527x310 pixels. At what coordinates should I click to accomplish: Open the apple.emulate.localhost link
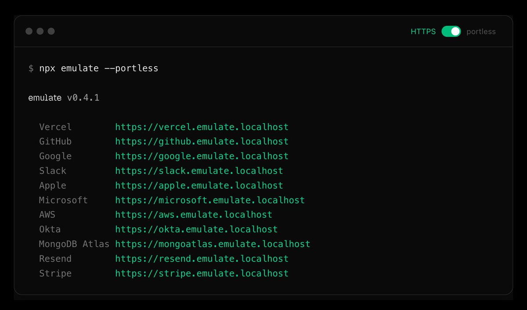pyautogui.click(x=199, y=186)
